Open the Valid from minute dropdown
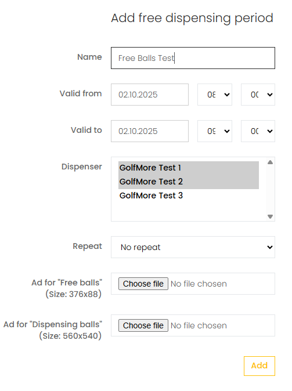 pos(258,95)
